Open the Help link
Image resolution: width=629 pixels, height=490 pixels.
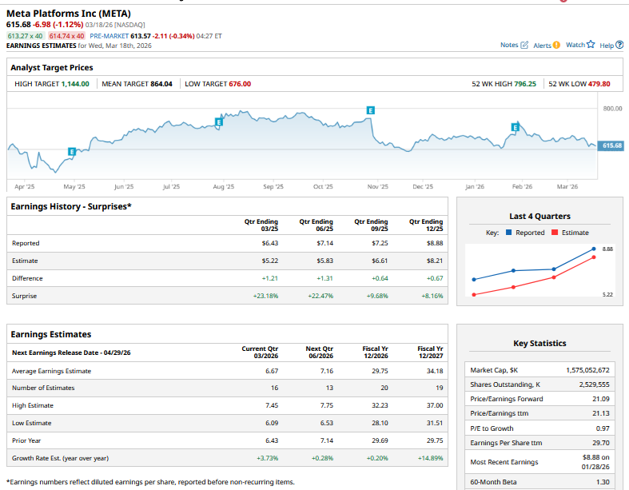point(607,46)
